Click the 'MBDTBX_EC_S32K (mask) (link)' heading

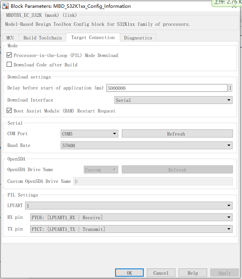[x=42, y=15]
